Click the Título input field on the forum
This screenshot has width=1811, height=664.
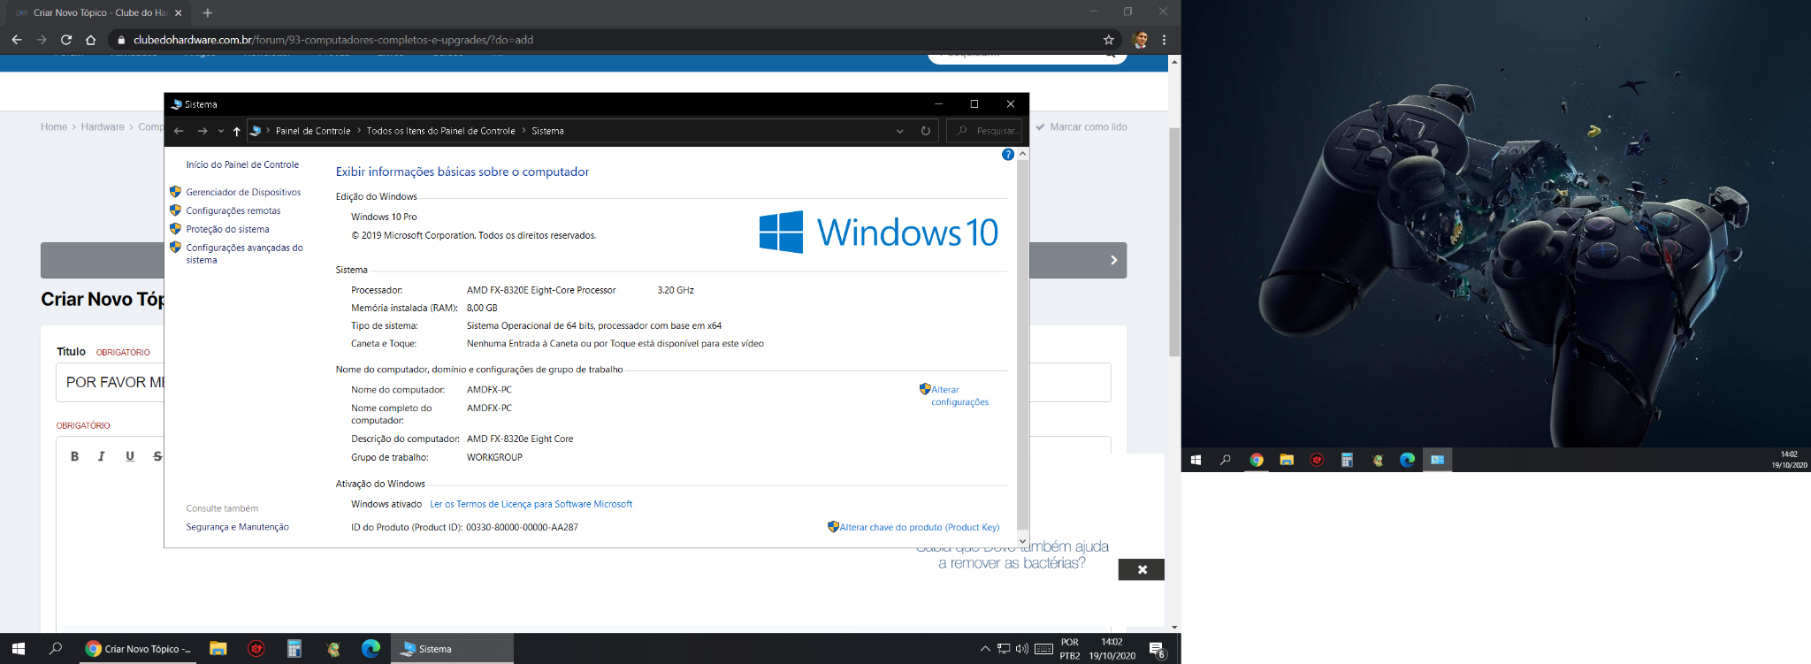coord(584,382)
